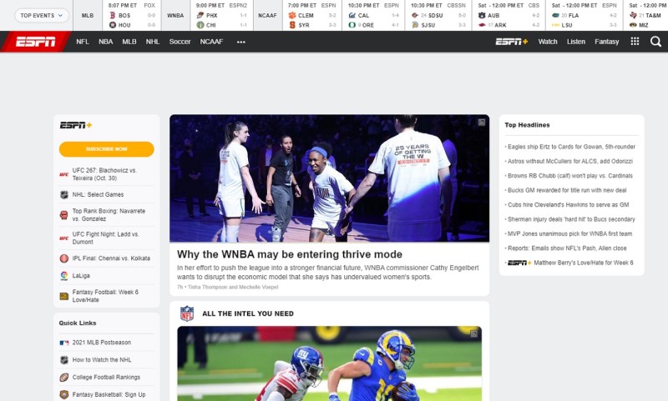Screen dimensions: 668x401
Task: Click the LaLiga logo icon
Action: click(x=64, y=276)
